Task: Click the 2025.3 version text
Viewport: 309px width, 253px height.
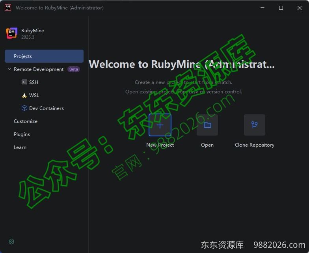Action: click(x=28, y=37)
